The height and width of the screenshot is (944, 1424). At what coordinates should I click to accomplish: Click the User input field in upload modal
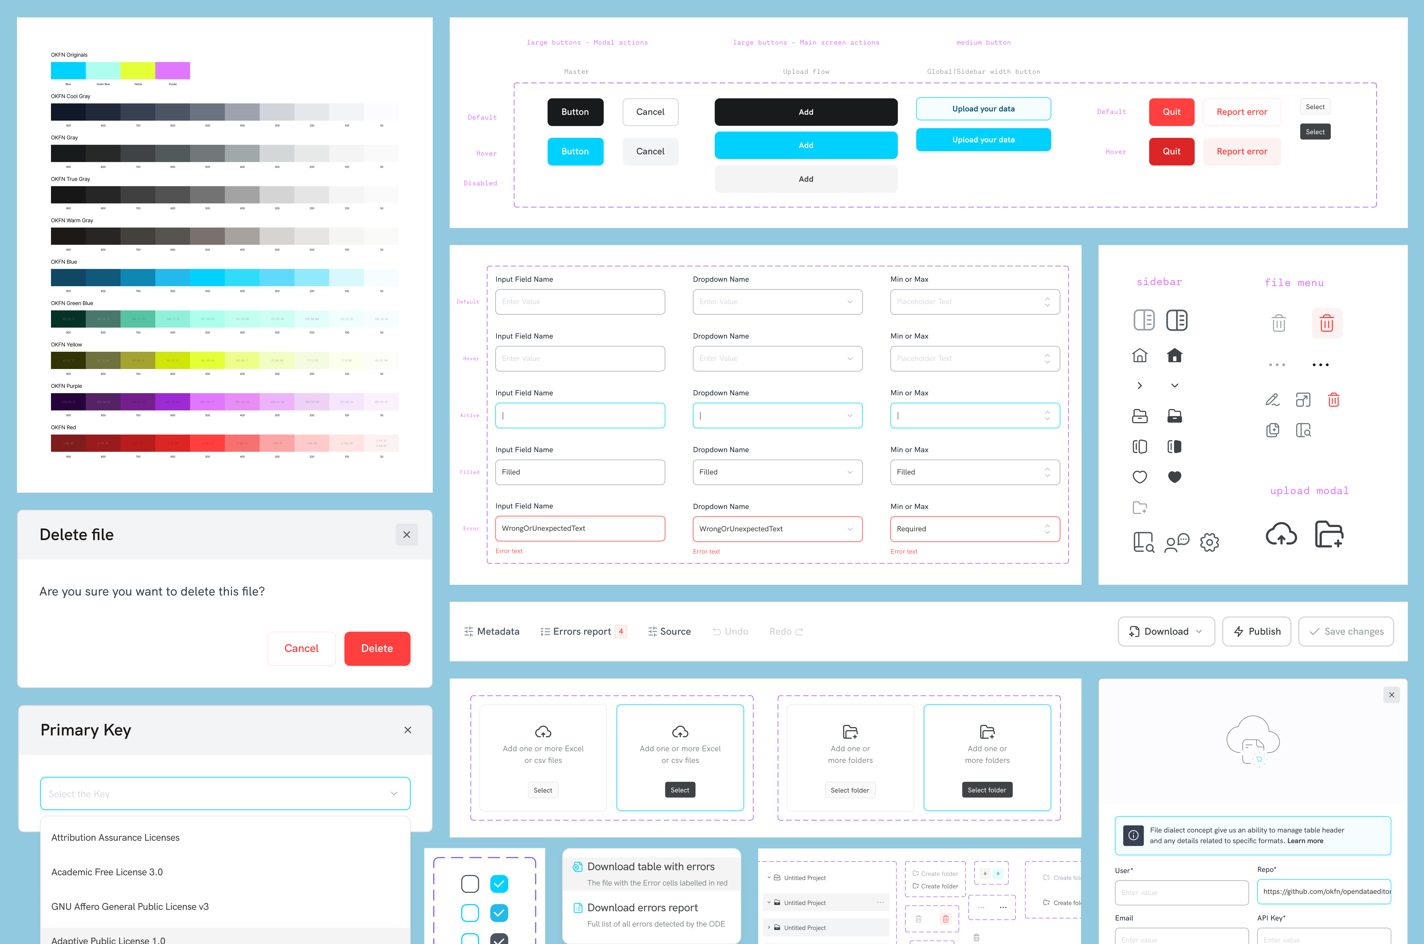pos(1181,892)
